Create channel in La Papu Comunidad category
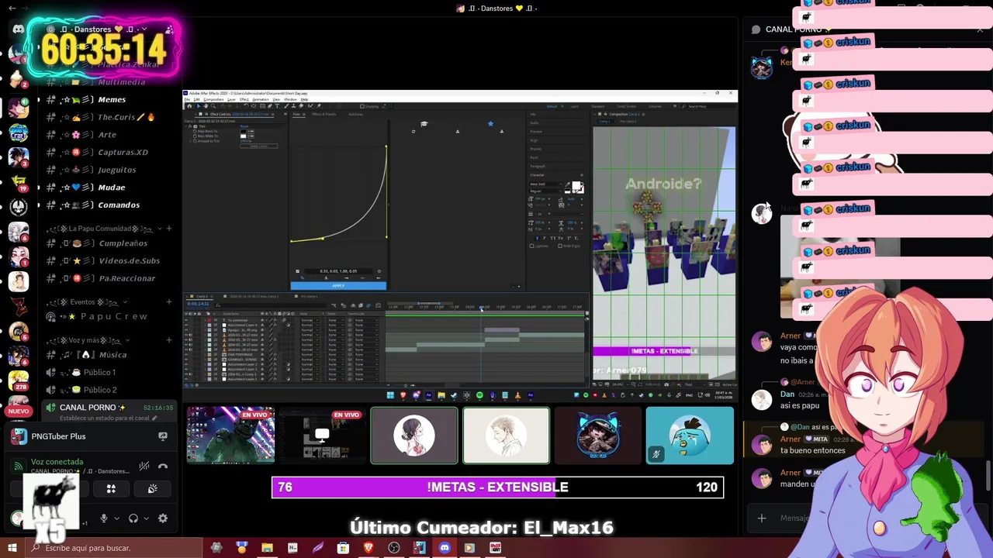 pyautogui.click(x=168, y=229)
